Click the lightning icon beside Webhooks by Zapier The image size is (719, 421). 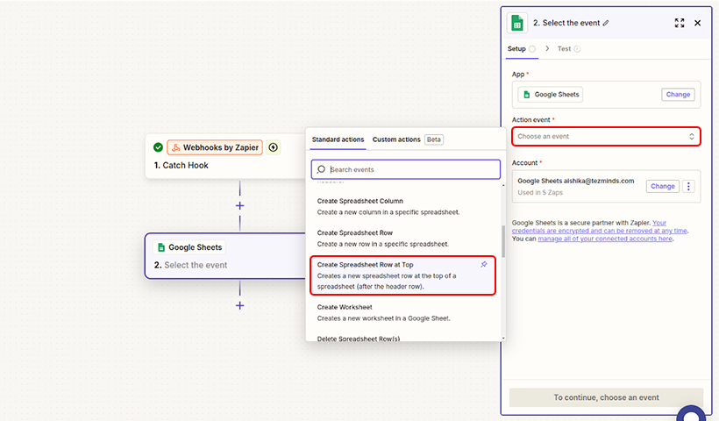point(274,147)
